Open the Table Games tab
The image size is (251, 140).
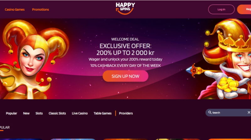point(103,113)
